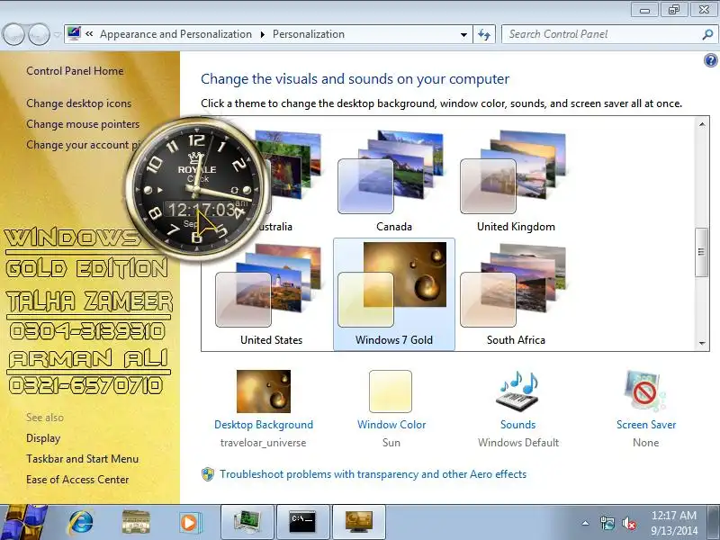This screenshot has width=720, height=540.
Task: Open Change mouse pointers
Action: 83,124
